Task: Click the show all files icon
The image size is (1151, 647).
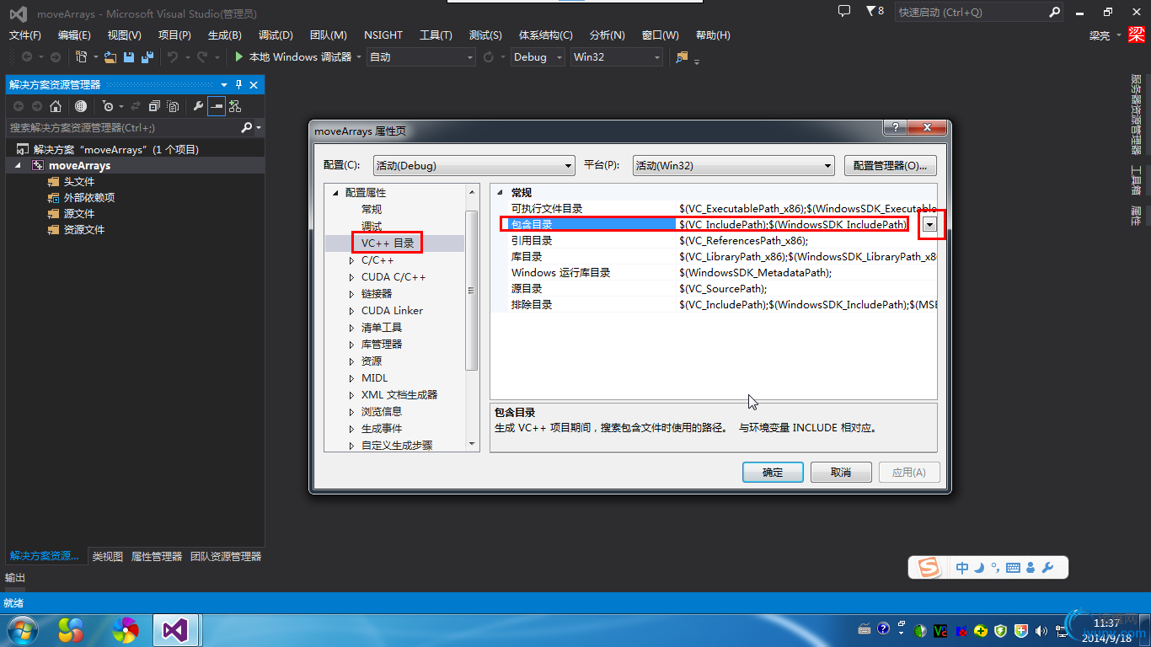Action: click(173, 106)
